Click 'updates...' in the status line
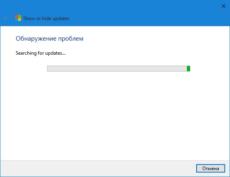The height and width of the screenshot is (177, 230). (x=55, y=53)
